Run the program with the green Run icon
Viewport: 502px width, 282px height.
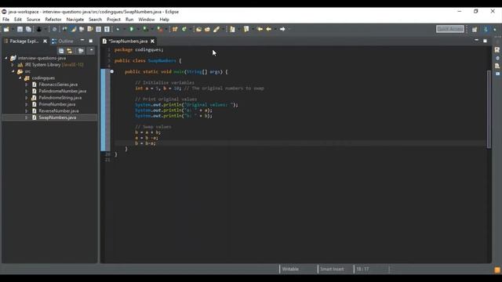(132, 29)
